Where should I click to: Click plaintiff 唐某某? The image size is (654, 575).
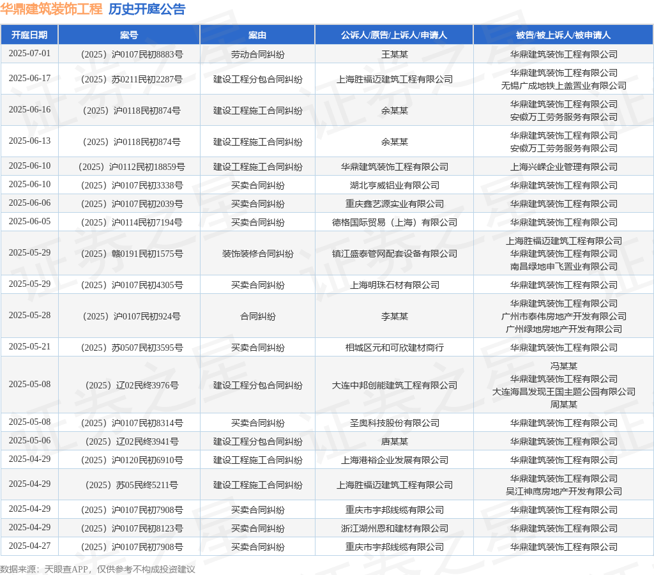395,441
